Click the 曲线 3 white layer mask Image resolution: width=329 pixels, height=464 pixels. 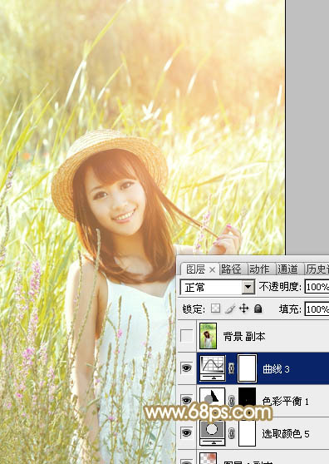[x=247, y=368]
